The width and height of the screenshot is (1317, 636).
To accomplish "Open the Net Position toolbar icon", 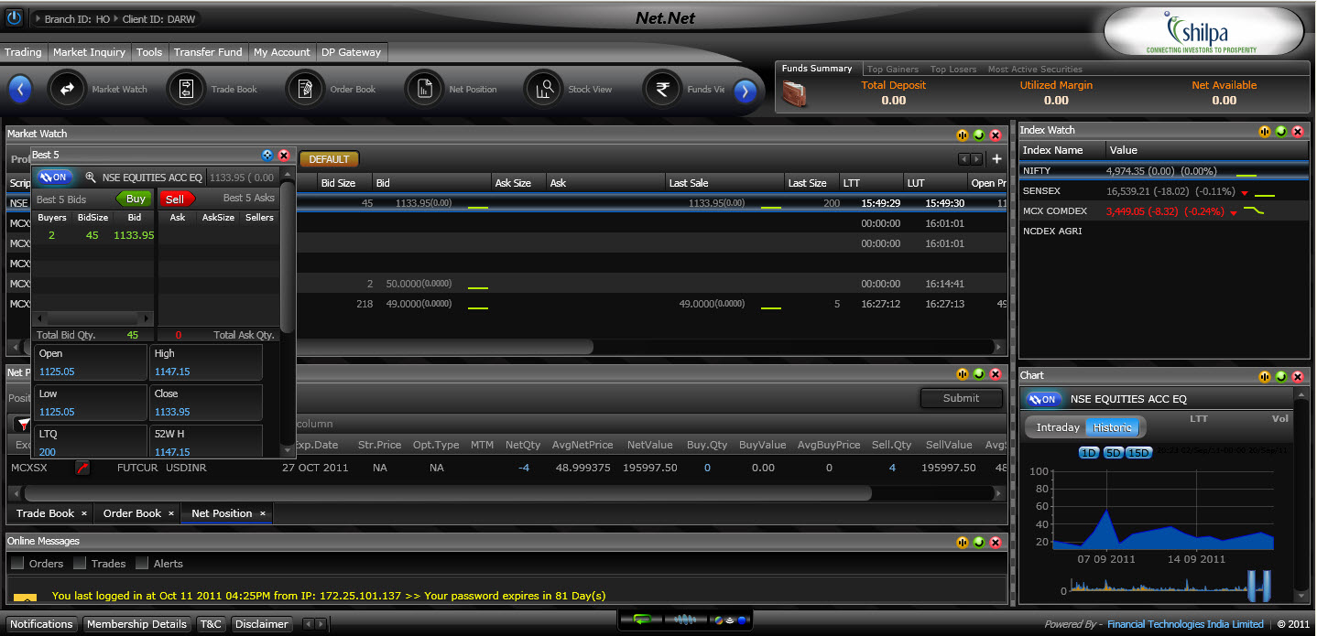I will click(x=424, y=89).
